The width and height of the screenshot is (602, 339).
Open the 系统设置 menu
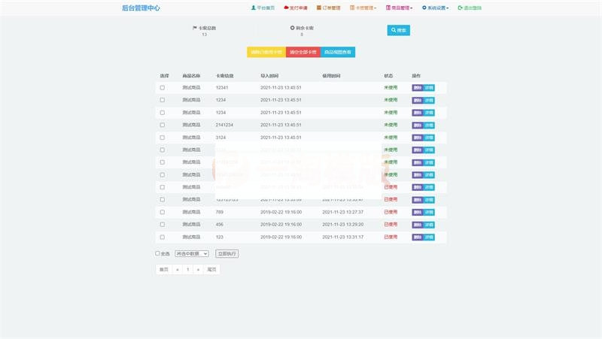click(x=435, y=8)
